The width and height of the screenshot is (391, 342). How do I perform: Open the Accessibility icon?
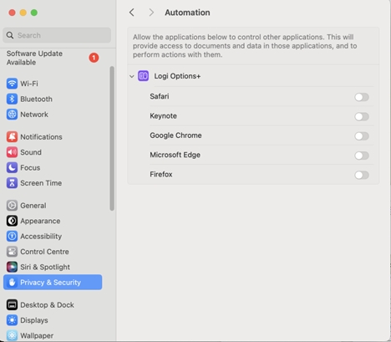click(12, 236)
